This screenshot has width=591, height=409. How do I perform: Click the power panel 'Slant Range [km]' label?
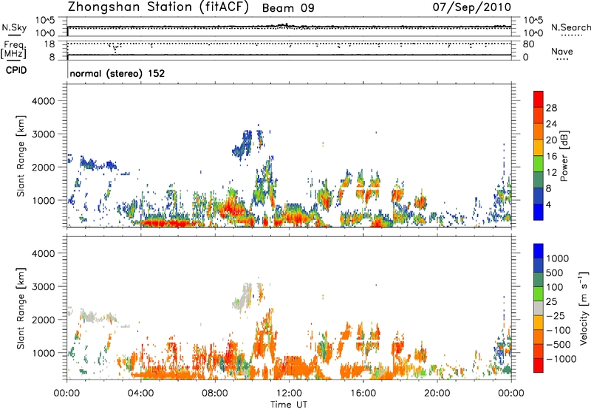pos(21,156)
